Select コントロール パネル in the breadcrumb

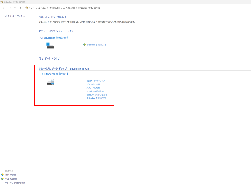[38, 8]
